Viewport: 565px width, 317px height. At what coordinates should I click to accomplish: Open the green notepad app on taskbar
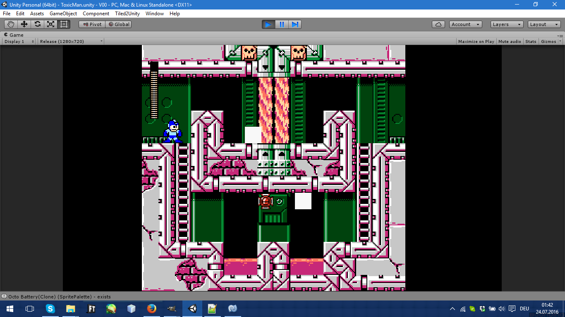(213, 309)
